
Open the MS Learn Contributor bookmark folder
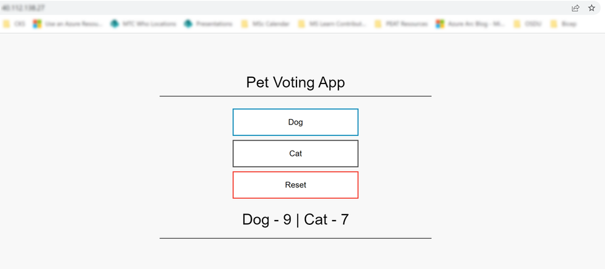(332, 24)
